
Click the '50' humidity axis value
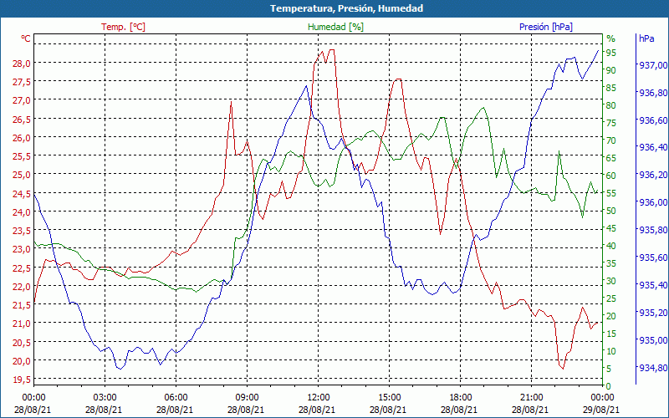[611, 211]
